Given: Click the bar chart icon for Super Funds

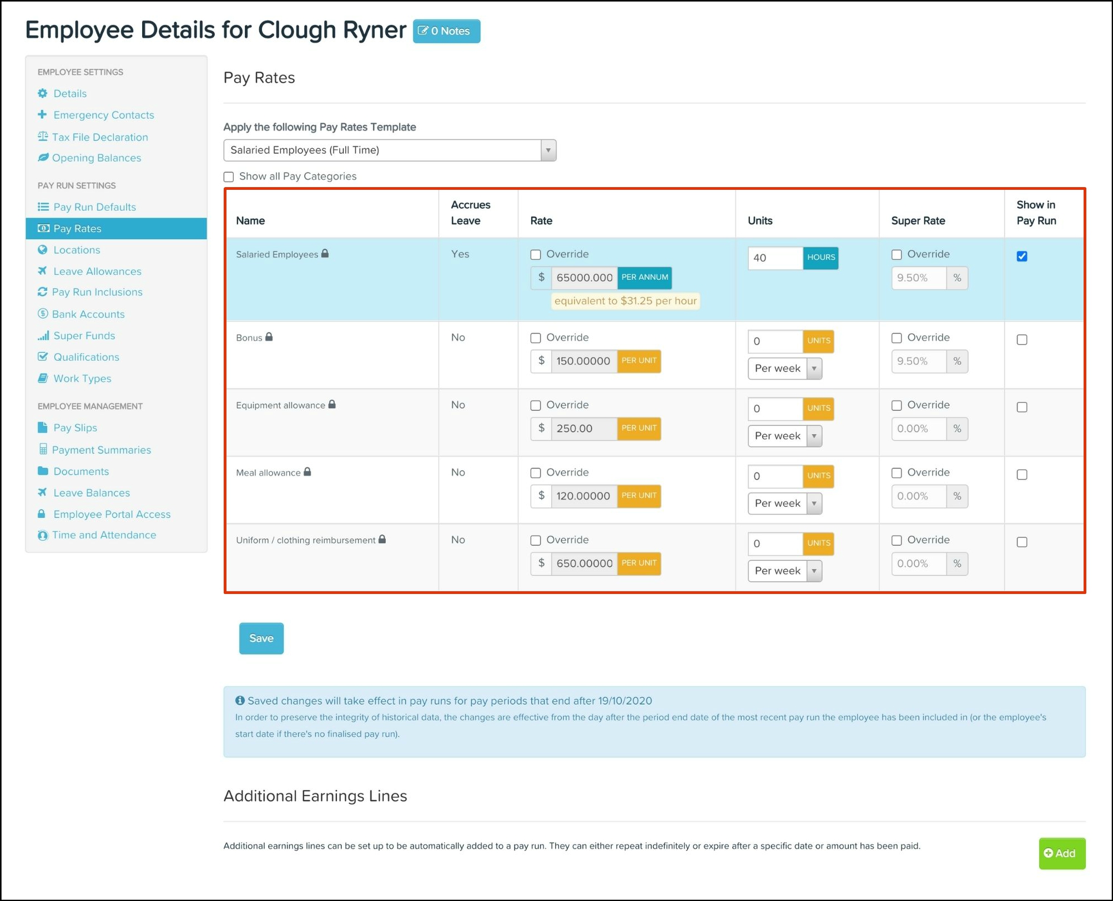Looking at the screenshot, I should coord(43,335).
